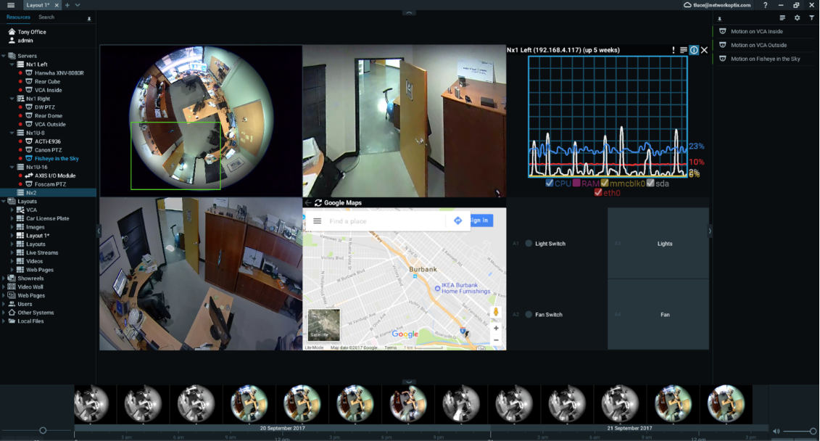Pin the notifications panel
Image resolution: width=820 pixels, height=441 pixels.
click(720, 18)
